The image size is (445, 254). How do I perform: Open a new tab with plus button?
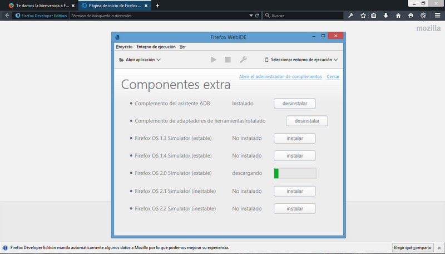point(157,6)
